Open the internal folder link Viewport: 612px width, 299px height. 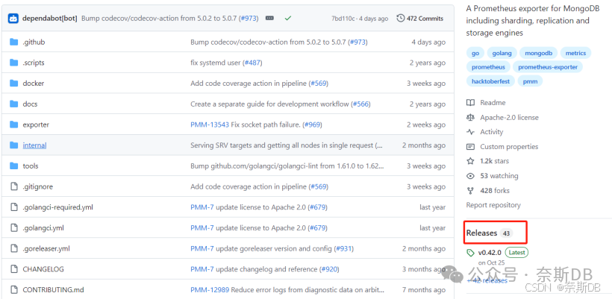click(x=34, y=145)
